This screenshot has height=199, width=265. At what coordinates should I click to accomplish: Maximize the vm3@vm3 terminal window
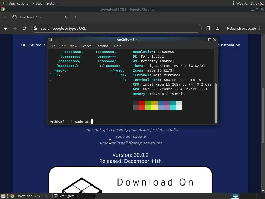click(210, 40)
